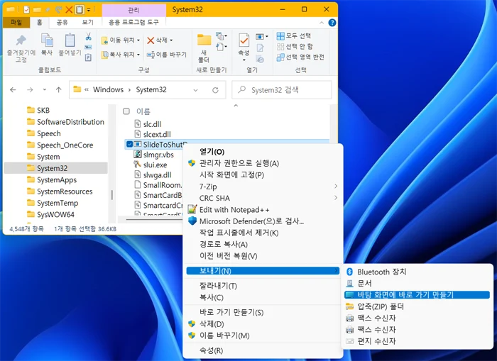Choose Microsoft Defender(으)로 검사
This screenshot has height=361, width=497.
[x=263, y=221]
